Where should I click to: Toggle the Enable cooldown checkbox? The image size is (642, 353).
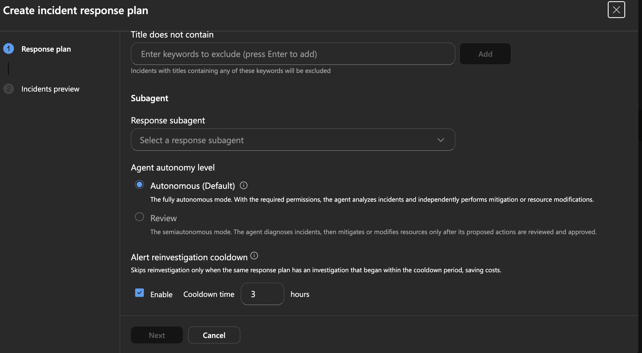139,293
